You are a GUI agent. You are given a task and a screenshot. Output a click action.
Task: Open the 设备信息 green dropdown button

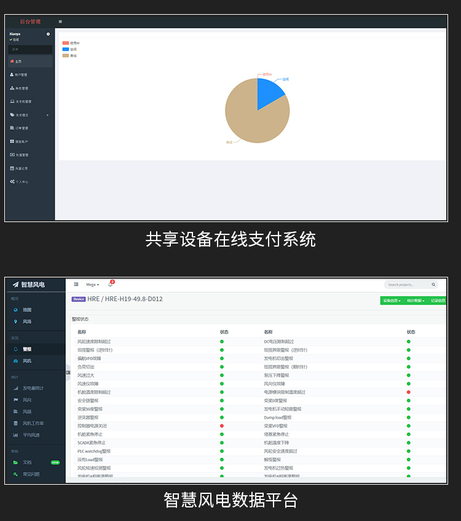(x=392, y=301)
